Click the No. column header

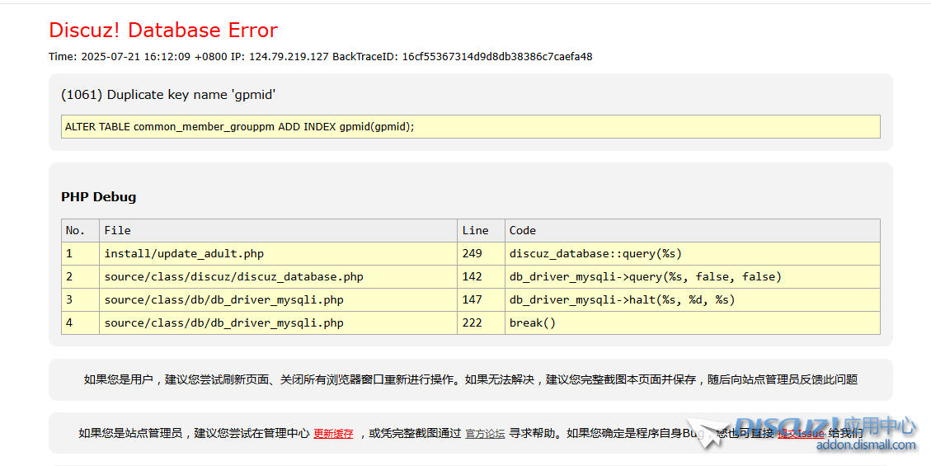coord(80,230)
